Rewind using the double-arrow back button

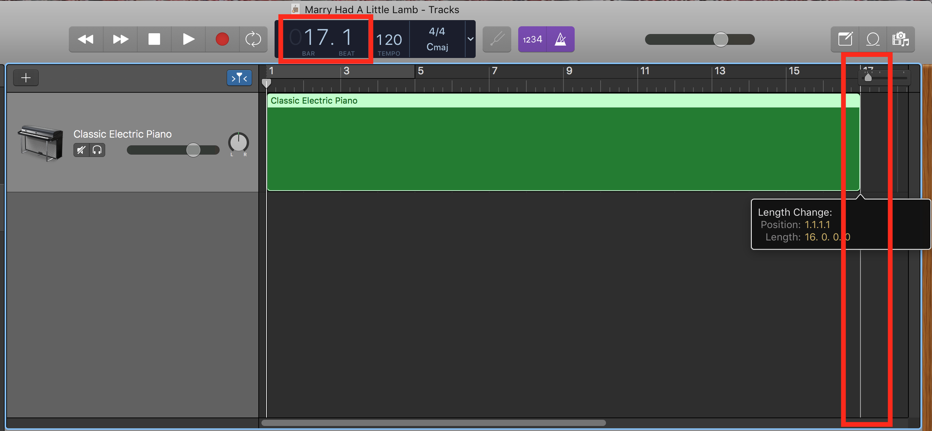tap(86, 39)
